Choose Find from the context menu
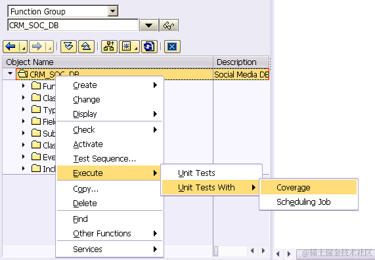 tap(110, 219)
